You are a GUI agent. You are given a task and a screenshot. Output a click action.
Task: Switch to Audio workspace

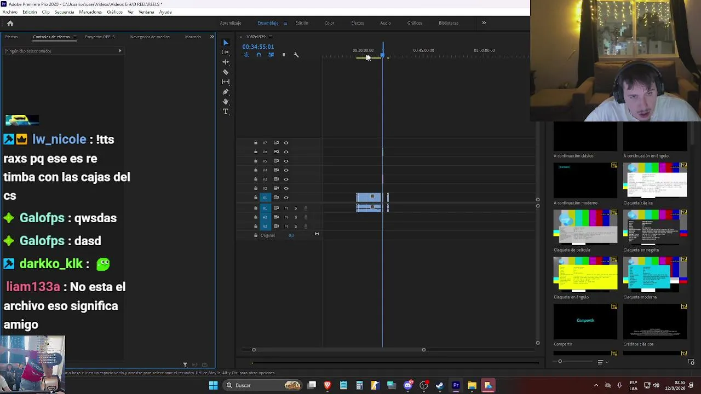[x=386, y=23]
